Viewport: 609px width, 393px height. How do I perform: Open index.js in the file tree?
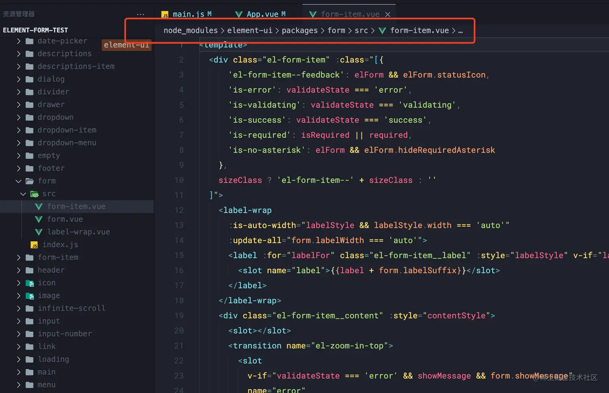pos(60,245)
